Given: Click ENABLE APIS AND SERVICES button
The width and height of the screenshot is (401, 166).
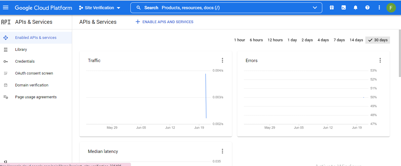Looking at the screenshot, I should click(164, 22).
